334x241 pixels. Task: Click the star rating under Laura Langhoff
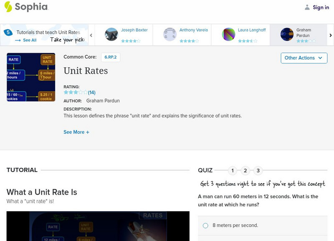tap(248, 41)
